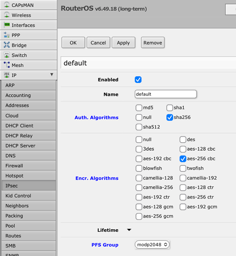Open Hotspot submenu
236x256 pixels.
(x=29, y=176)
